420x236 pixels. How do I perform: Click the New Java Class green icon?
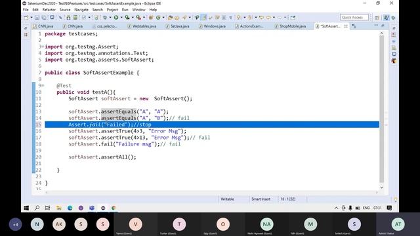click(x=158, y=18)
